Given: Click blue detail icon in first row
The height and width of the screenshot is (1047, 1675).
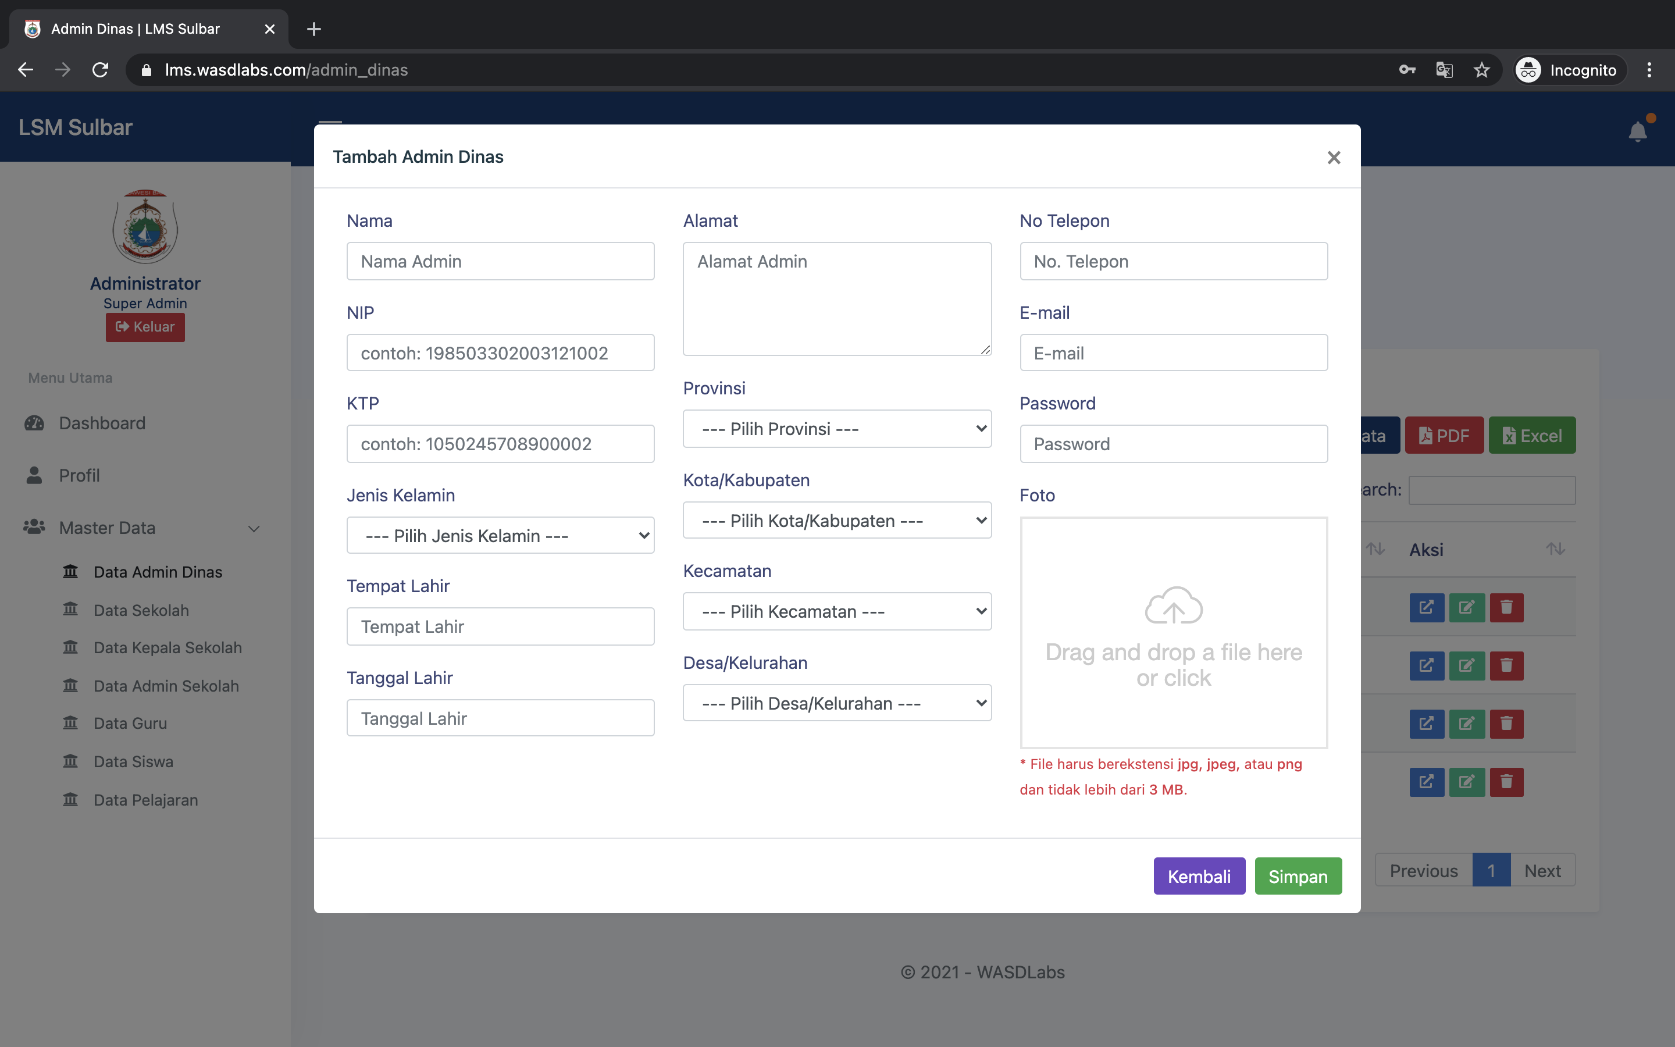Looking at the screenshot, I should [x=1427, y=607].
